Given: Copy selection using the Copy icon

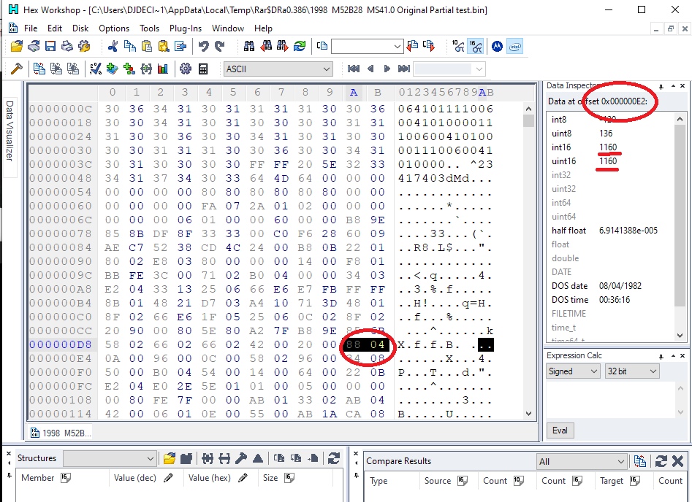Looking at the screenshot, I should pos(130,46).
